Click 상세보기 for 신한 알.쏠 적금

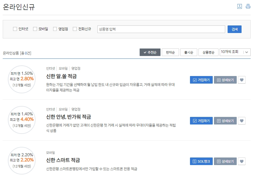pyautogui.click(x=225, y=80)
